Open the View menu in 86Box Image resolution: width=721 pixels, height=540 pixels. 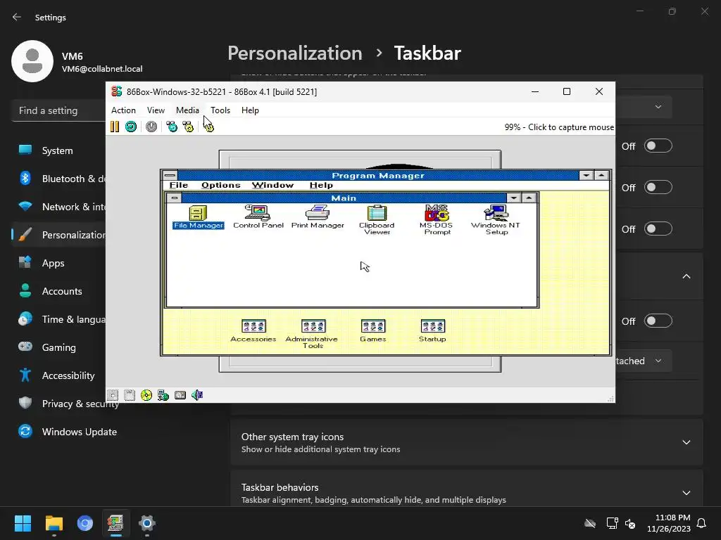tap(156, 110)
